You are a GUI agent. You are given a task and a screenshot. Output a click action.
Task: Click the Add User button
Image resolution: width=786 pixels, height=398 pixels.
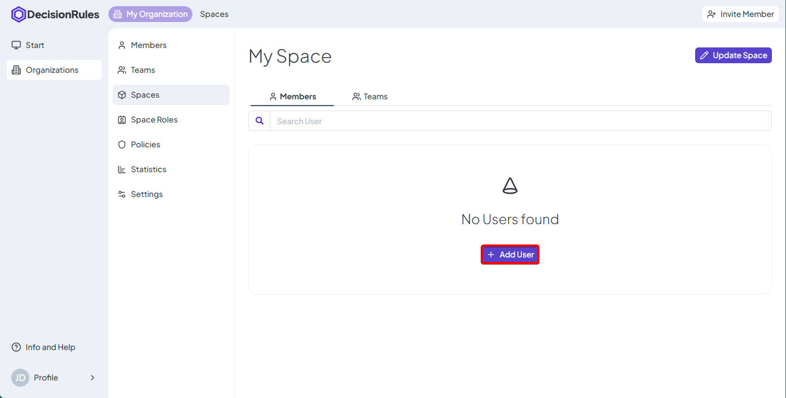510,255
